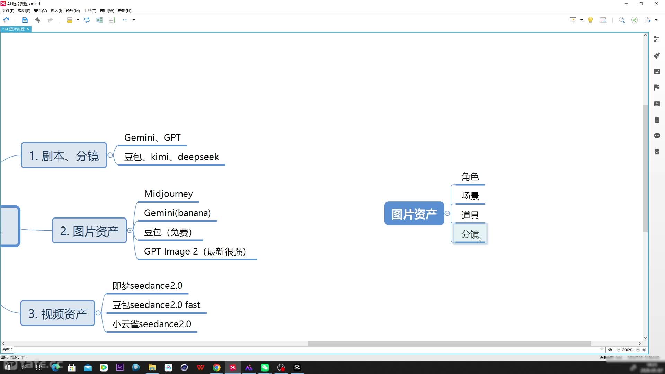The image size is (665, 374).
Task: Open dropdown next to the three-dots icon
Action: point(134,20)
